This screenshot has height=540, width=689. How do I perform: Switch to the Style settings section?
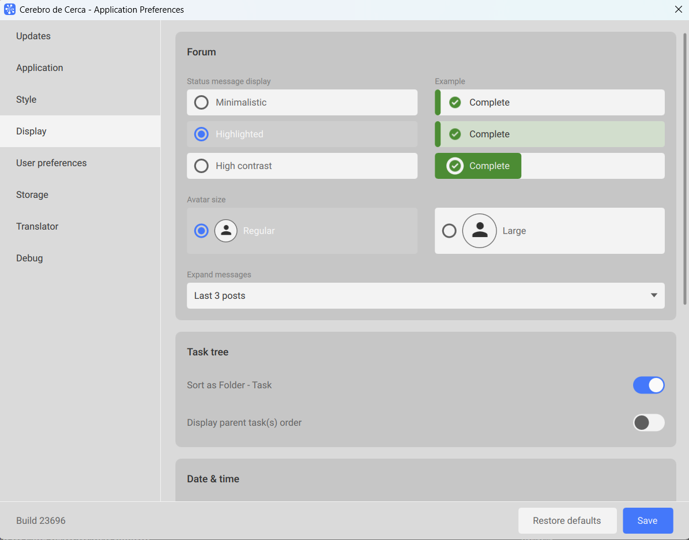click(x=27, y=100)
